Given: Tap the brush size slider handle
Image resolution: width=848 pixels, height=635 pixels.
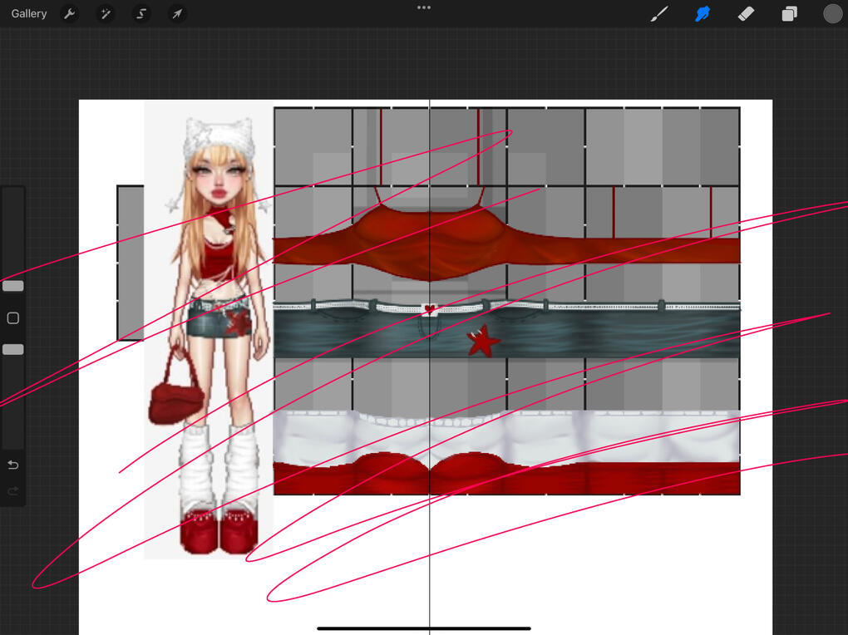Looking at the screenshot, I should (13, 286).
